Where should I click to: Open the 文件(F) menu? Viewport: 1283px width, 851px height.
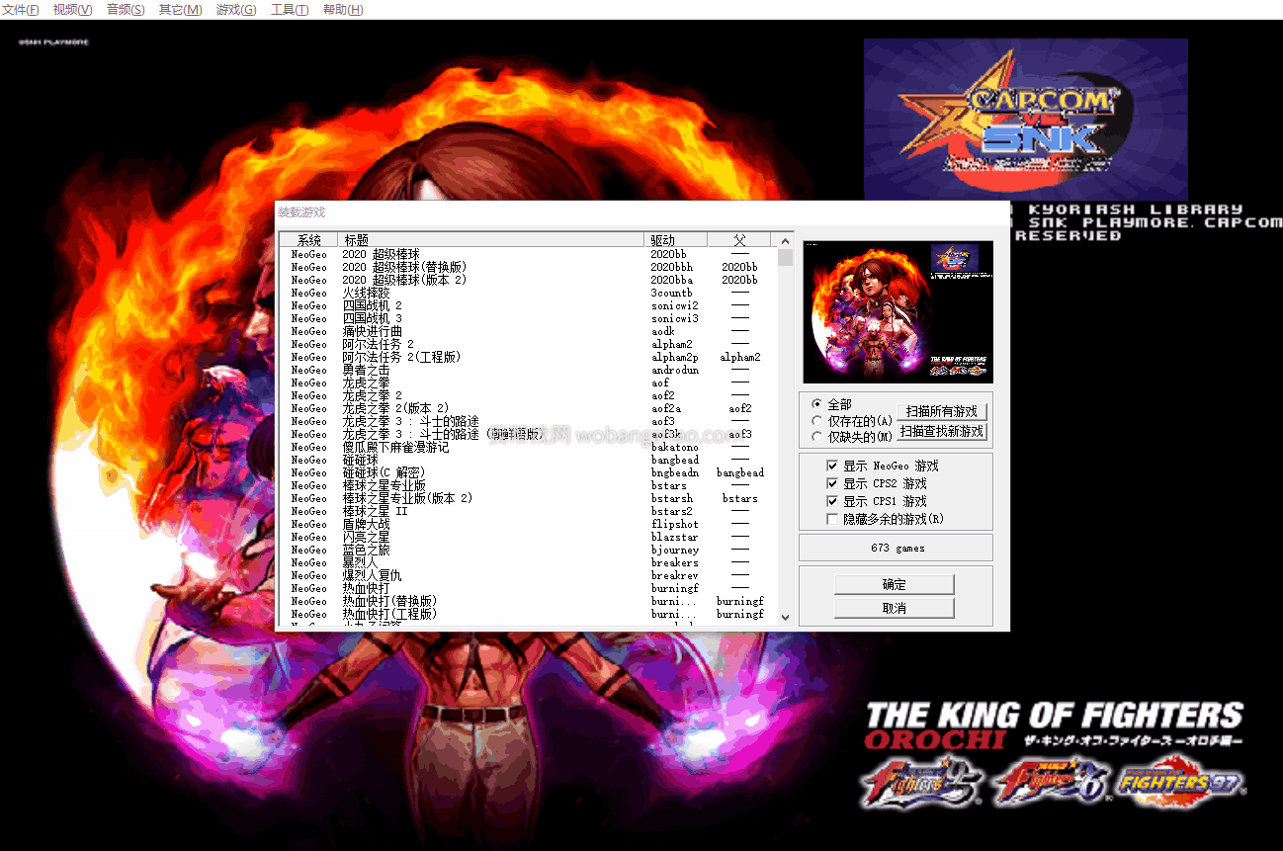[20, 10]
